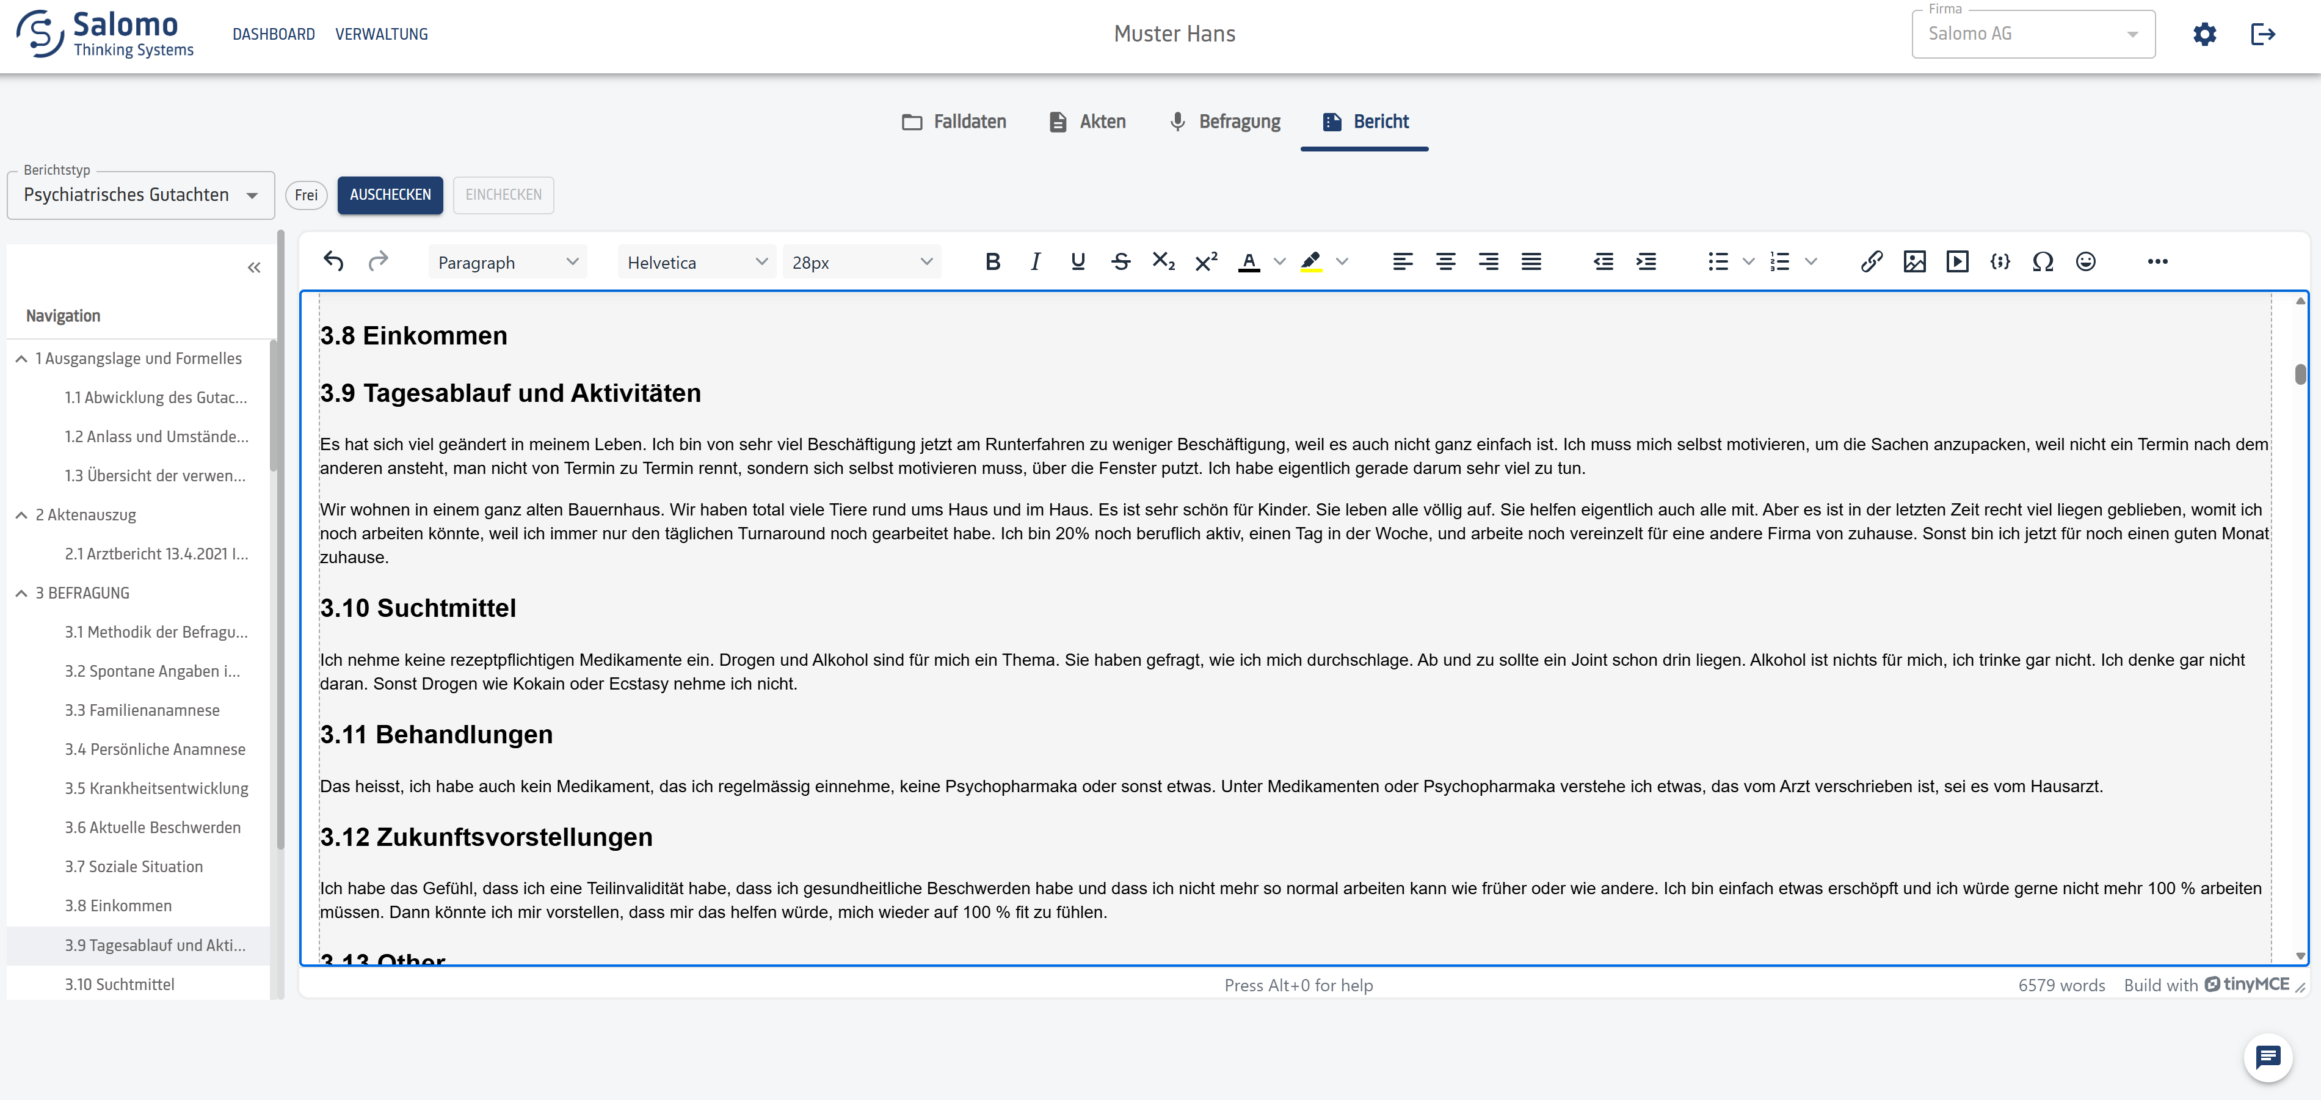Image resolution: width=2321 pixels, height=1100 pixels.
Task: Insert code sample braces icon
Action: (x=2000, y=261)
